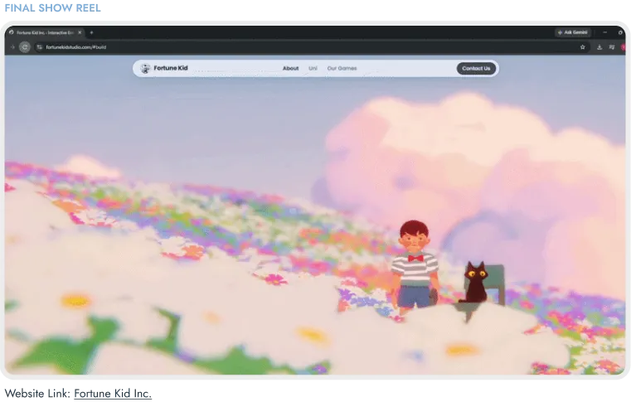Open the media control icon in toolbar

coord(612,47)
